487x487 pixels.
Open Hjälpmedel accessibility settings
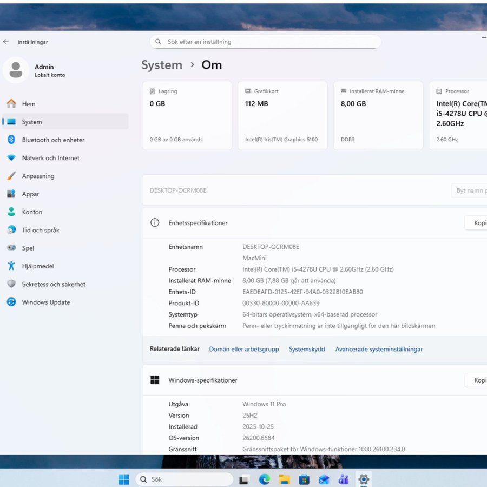pyautogui.click(x=37, y=266)
